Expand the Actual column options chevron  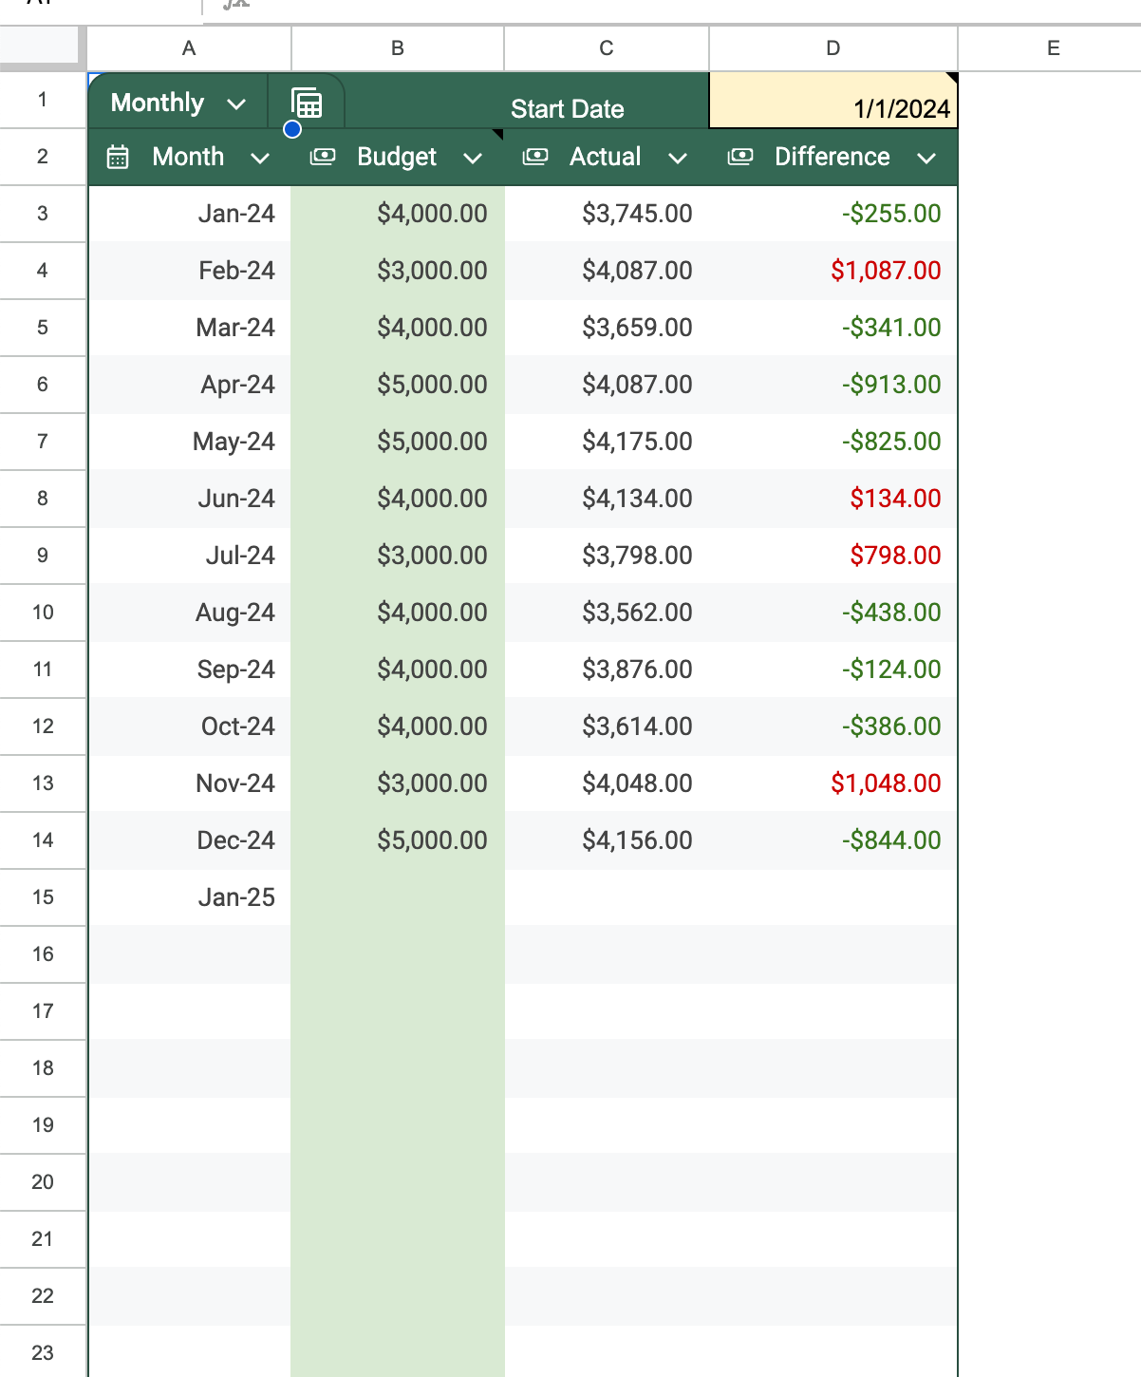(678, 158)
